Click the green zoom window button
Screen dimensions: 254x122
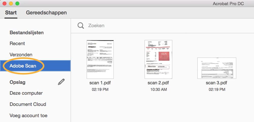point(17,3)
